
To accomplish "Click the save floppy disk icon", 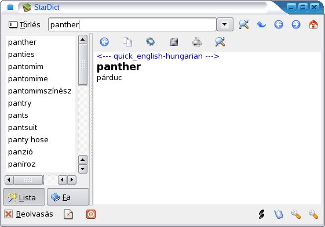I will 174,42.
